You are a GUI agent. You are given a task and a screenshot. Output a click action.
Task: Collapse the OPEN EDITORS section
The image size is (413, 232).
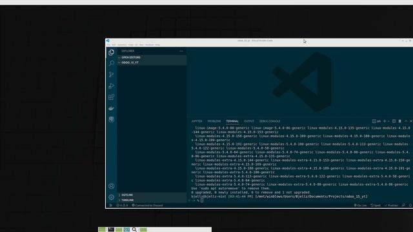coord(153,57)
